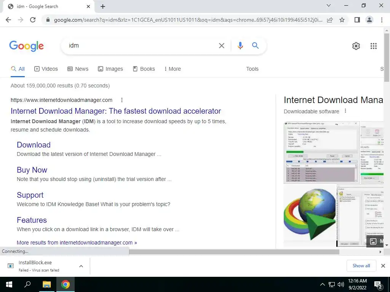Open the taskbar clock showing 12:16 AM

pos(357,284)
